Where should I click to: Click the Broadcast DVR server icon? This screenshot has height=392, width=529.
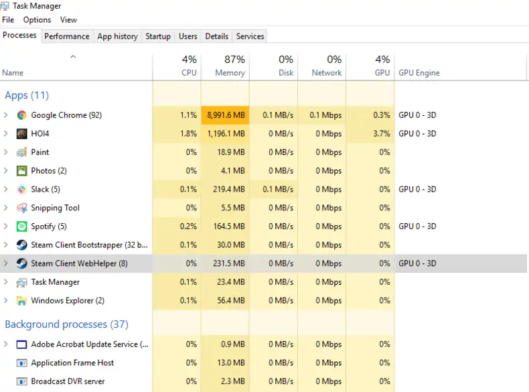pos(21,381)
